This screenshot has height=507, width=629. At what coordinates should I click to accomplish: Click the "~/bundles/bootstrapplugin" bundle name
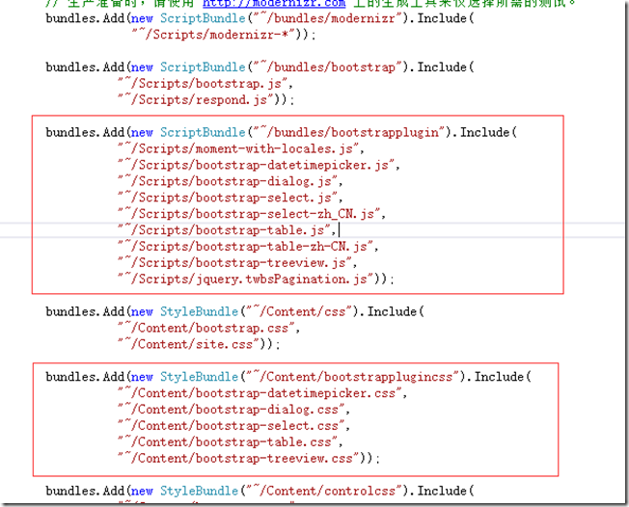click(x=347, y=133)
